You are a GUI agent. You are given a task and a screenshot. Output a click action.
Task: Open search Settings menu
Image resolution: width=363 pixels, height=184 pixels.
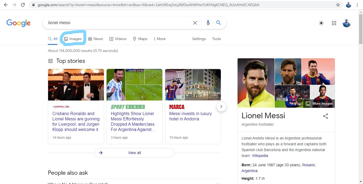pos(199,39)
